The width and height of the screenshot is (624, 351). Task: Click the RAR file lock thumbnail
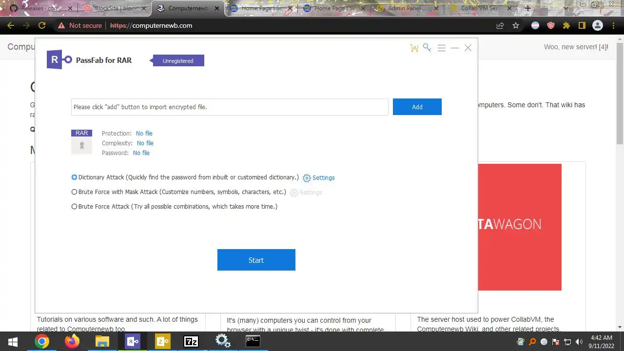(x=81, y=142)
